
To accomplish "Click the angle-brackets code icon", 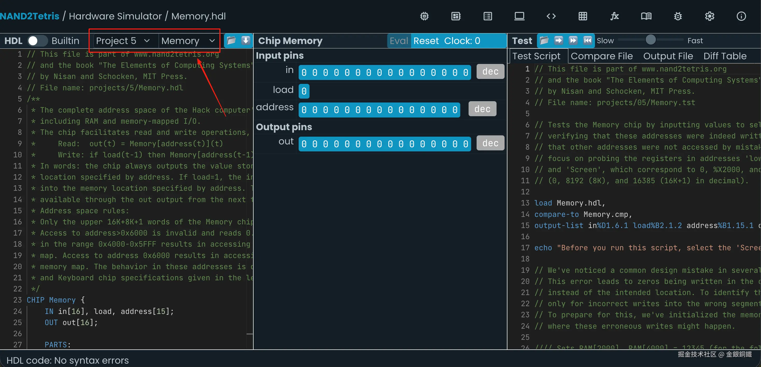I will 551,16.
